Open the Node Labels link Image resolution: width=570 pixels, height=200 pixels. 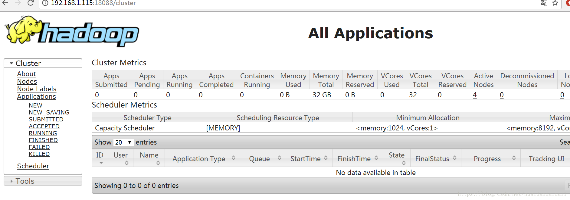click(x=37, y=89)
